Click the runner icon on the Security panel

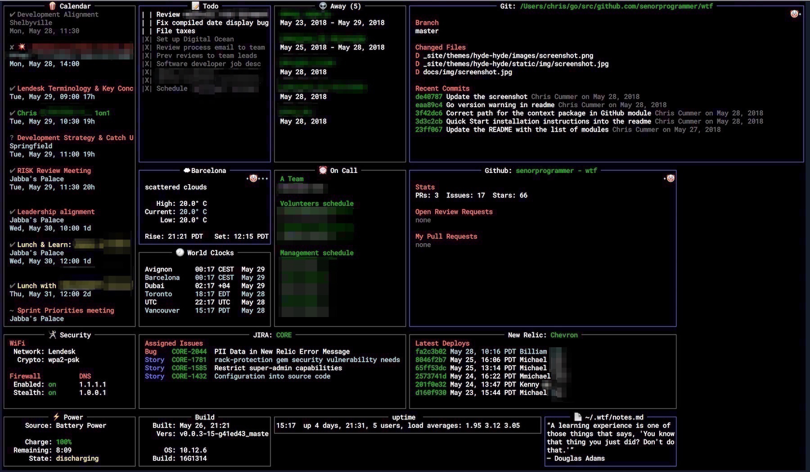(52, 334)
